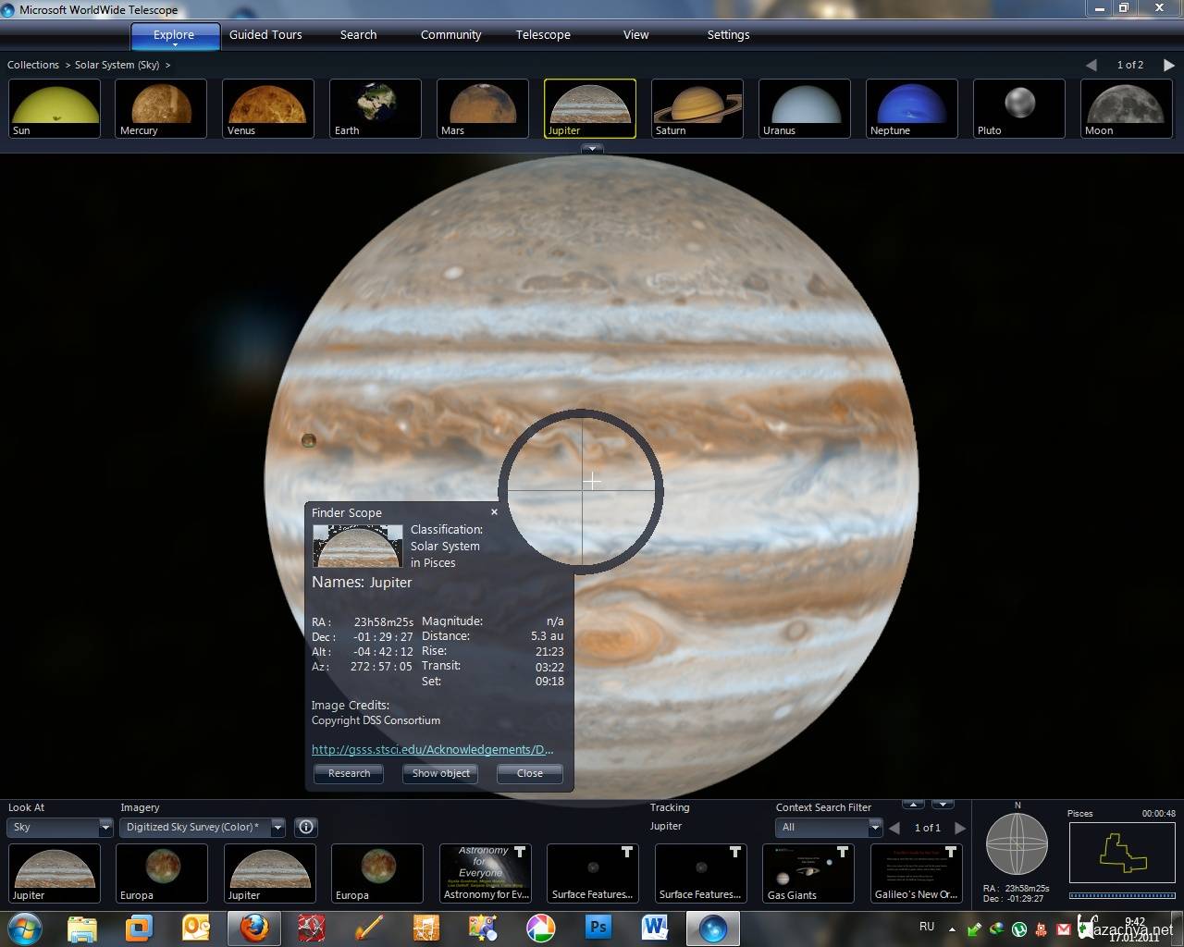This screenshot has width=1184, height=947.
Task: Select the Saturn thumbnail in collection
Action: [x=697, y=108]
